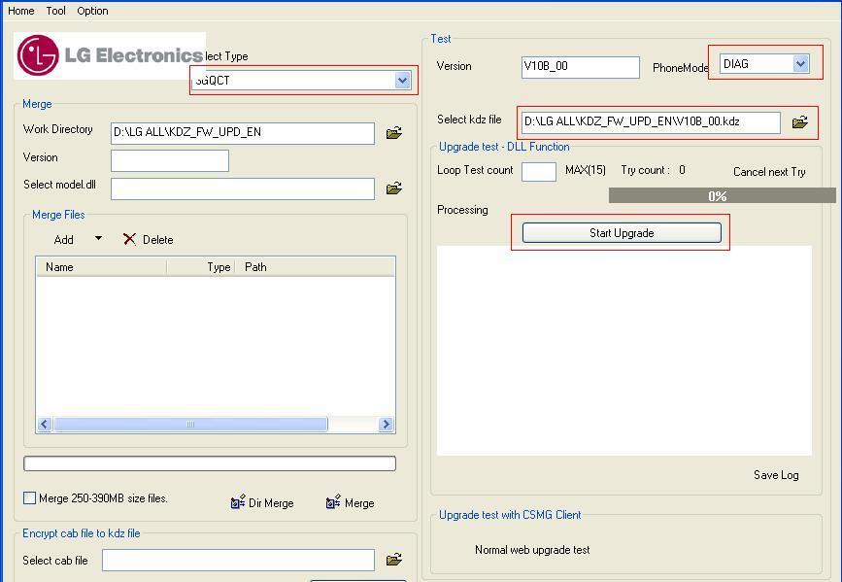The image size is (842, 582).
Task: Open kdz file browse folder icon
Action: [x=799, y=122]
